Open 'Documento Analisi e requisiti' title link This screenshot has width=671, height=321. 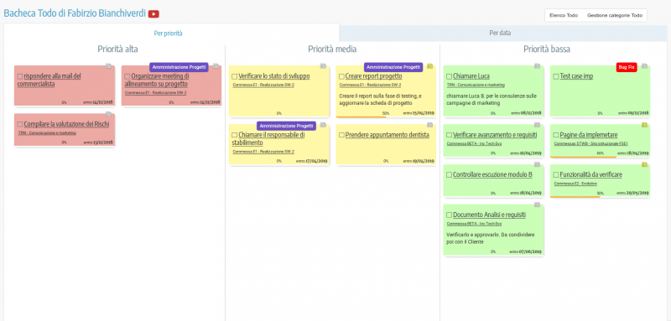[x=489, y=215]
